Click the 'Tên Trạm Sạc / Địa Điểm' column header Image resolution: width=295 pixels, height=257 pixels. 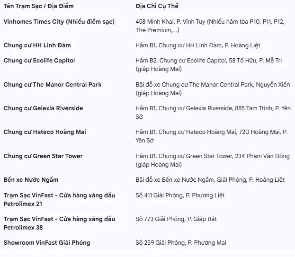pyautogui.click(x=38, y=7)
